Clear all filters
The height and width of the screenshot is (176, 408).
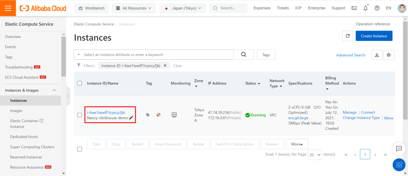[x=178, y=66]
